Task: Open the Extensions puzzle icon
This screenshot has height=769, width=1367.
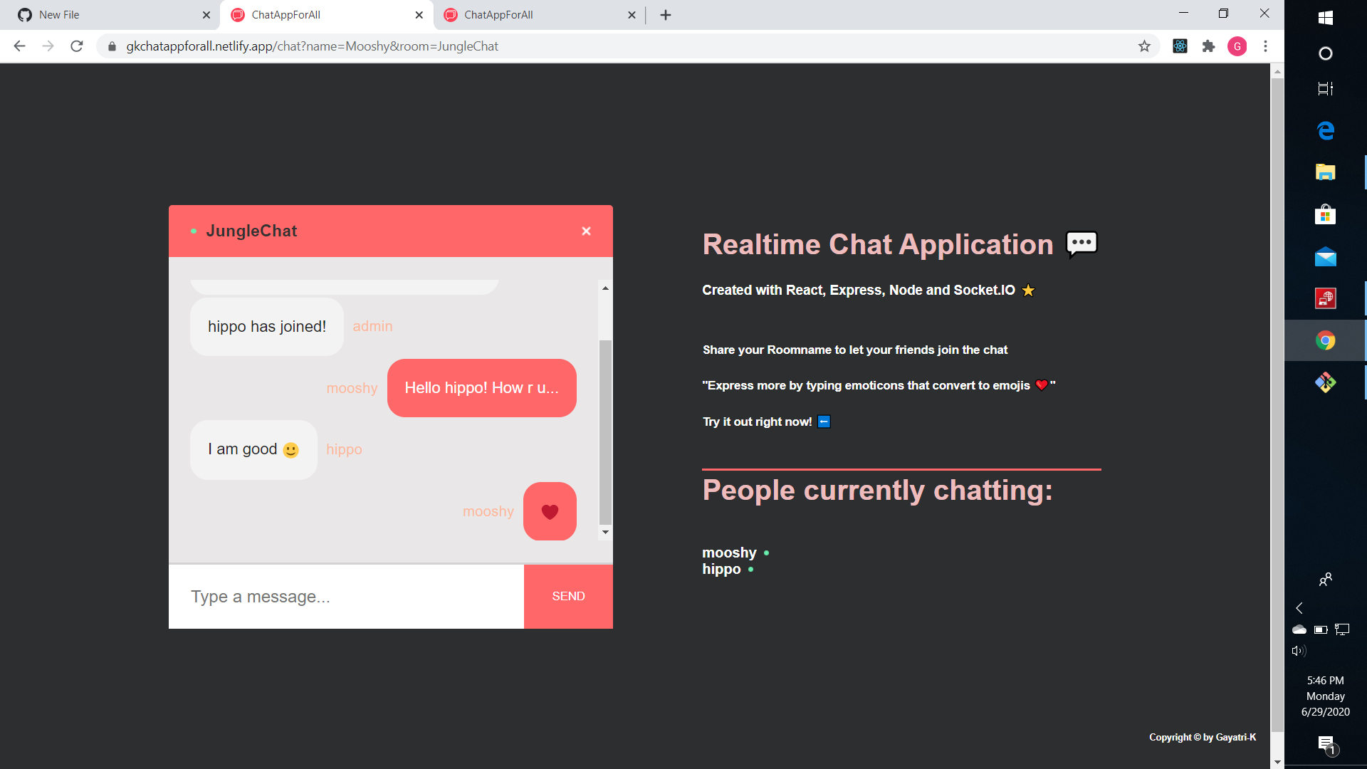Action: [x=1208, y=46]
